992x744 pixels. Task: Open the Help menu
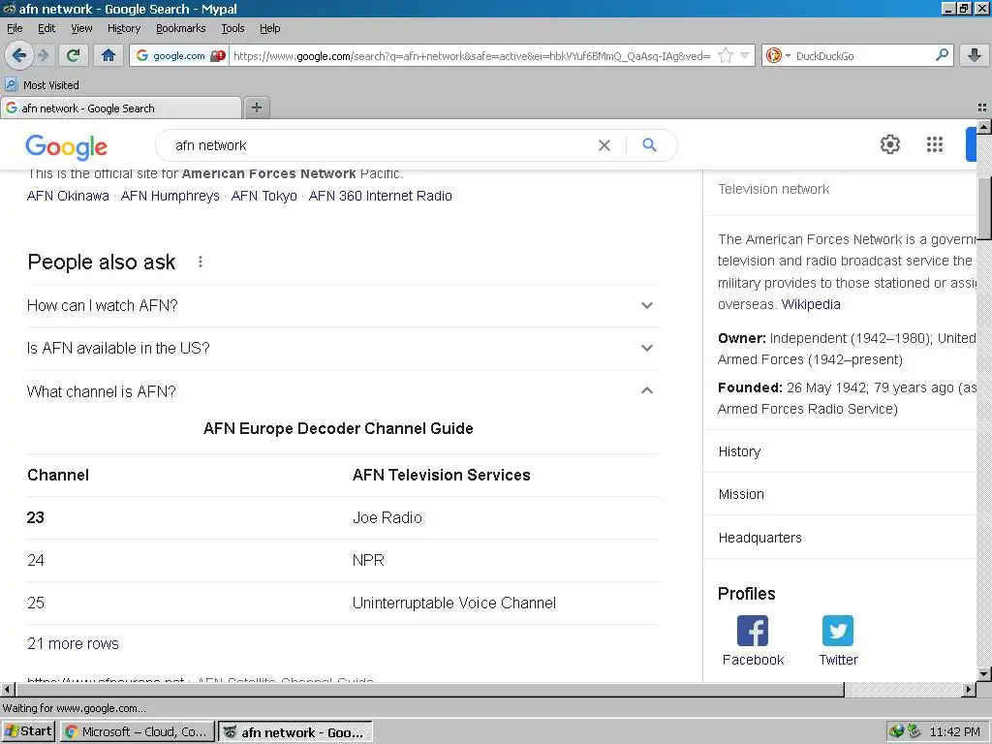click(x=270, y=28)
